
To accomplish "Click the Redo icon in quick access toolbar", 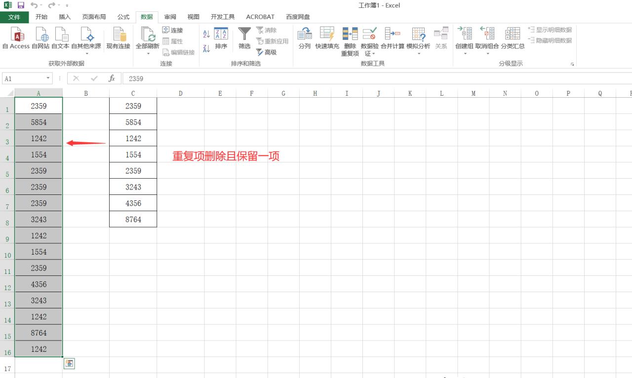I will (51, 5).
